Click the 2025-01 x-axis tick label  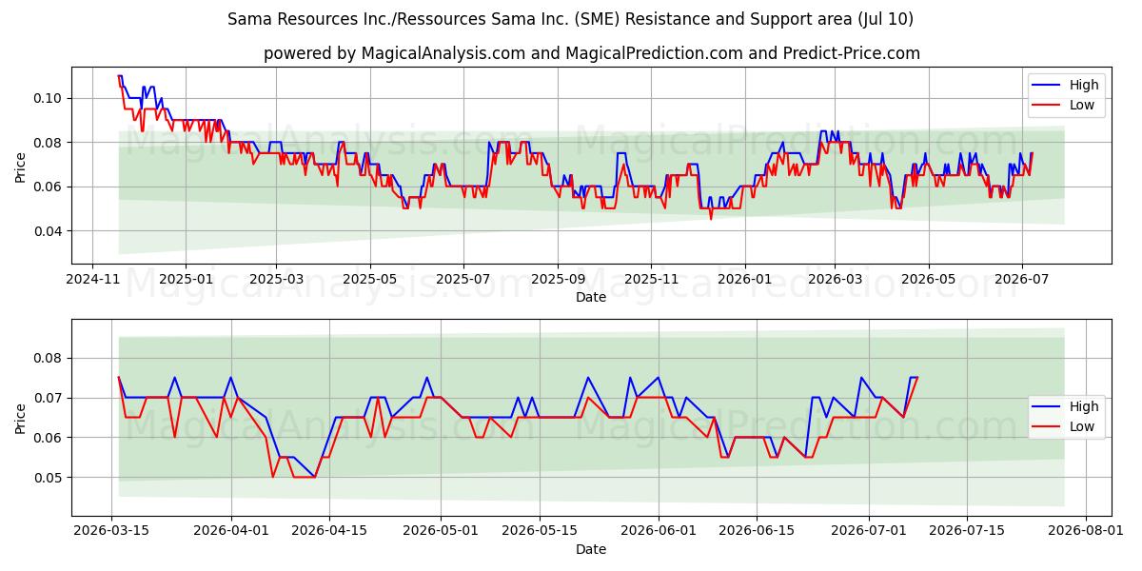[x=185, y=279]
